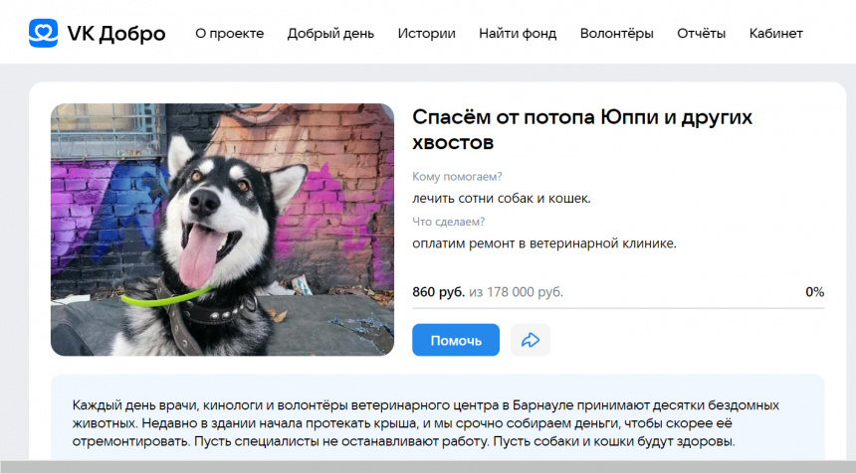
Task: Click the horizontal scrollbar at page bottom
Action: coord(428,467)
